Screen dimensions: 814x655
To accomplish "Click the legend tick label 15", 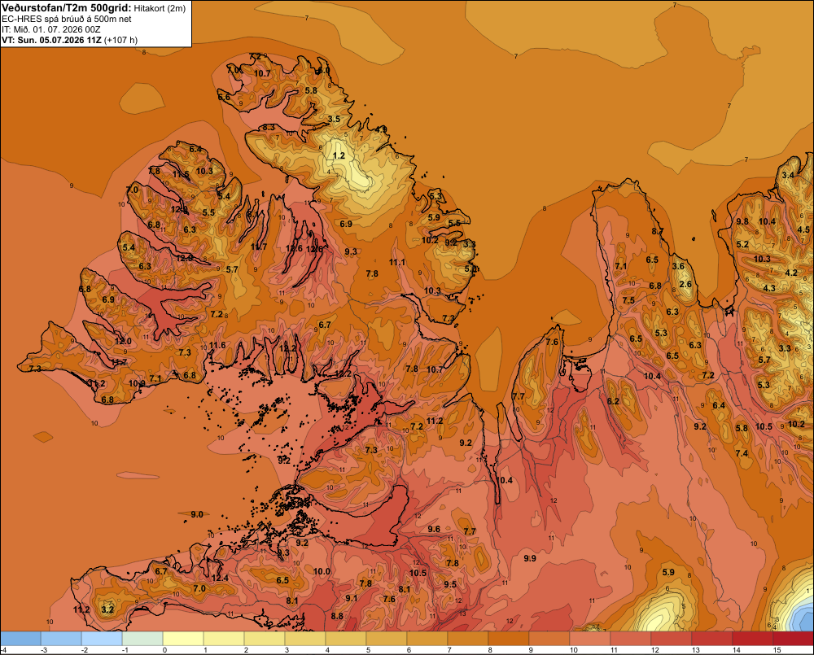I will click(x=777, y=650).
